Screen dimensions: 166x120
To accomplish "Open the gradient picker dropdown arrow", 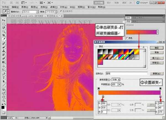I will (158, 32).
